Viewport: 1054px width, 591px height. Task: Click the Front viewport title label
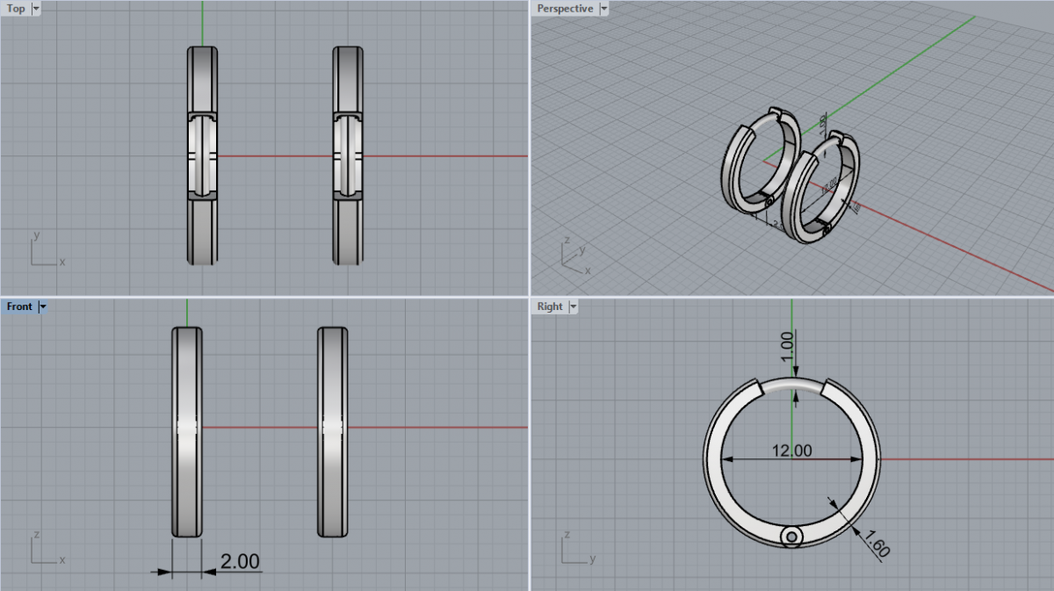pos(19,306)
